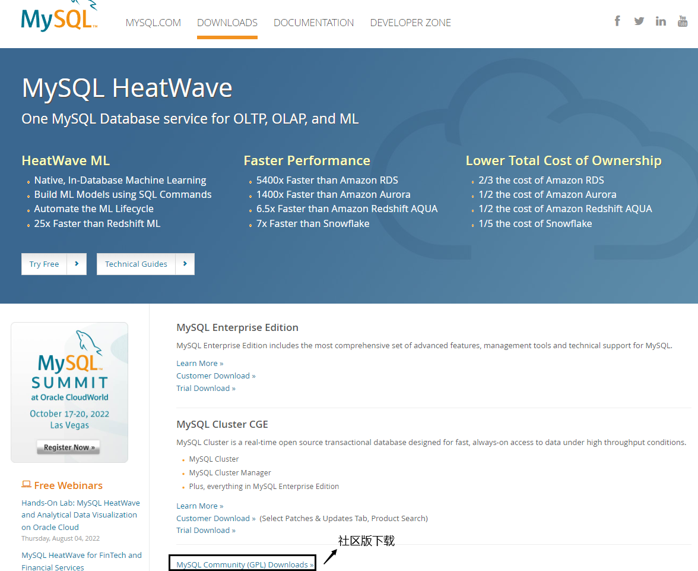Screen dimensions: 698x571
Task: Click the arrow beside Try Free
Action: (77, 264)
